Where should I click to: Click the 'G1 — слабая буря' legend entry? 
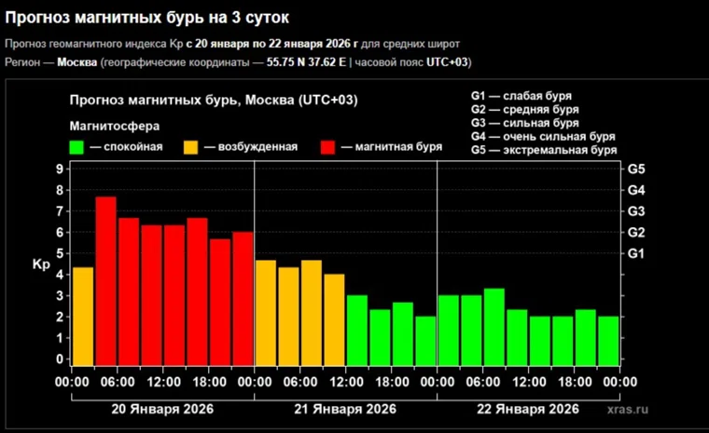[x=521, y=96]
